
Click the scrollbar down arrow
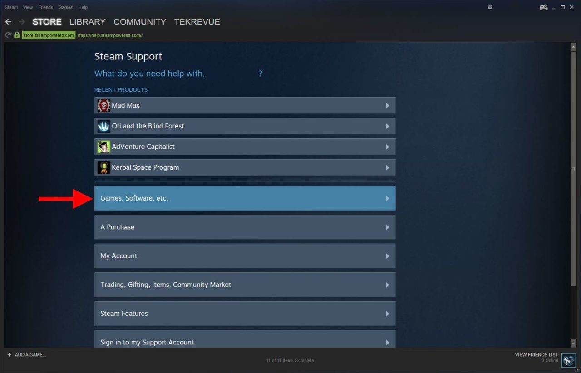coord(574,344)
